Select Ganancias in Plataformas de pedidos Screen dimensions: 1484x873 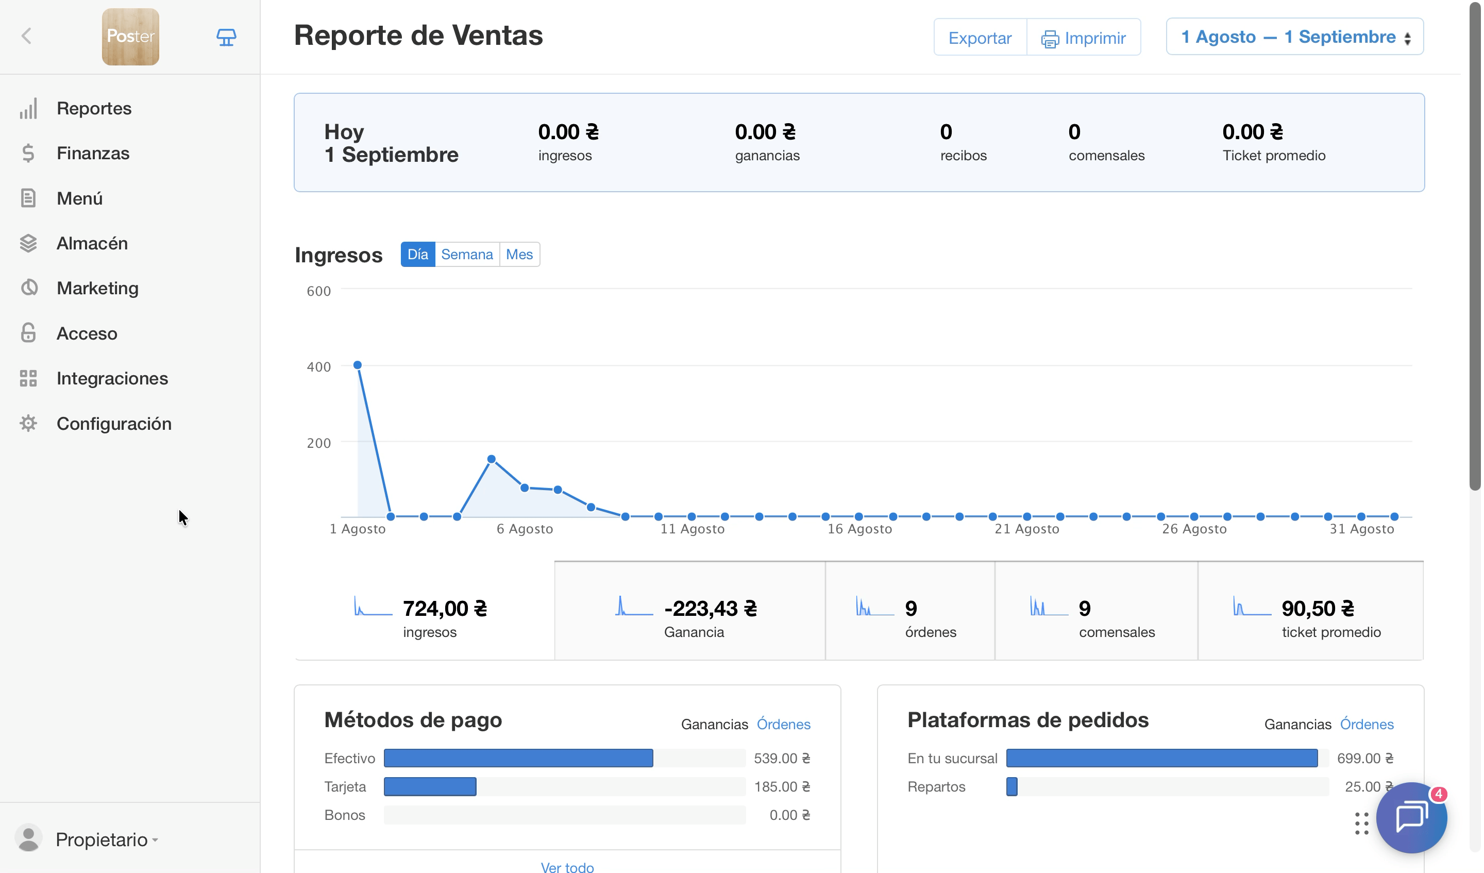(1297, 724)
